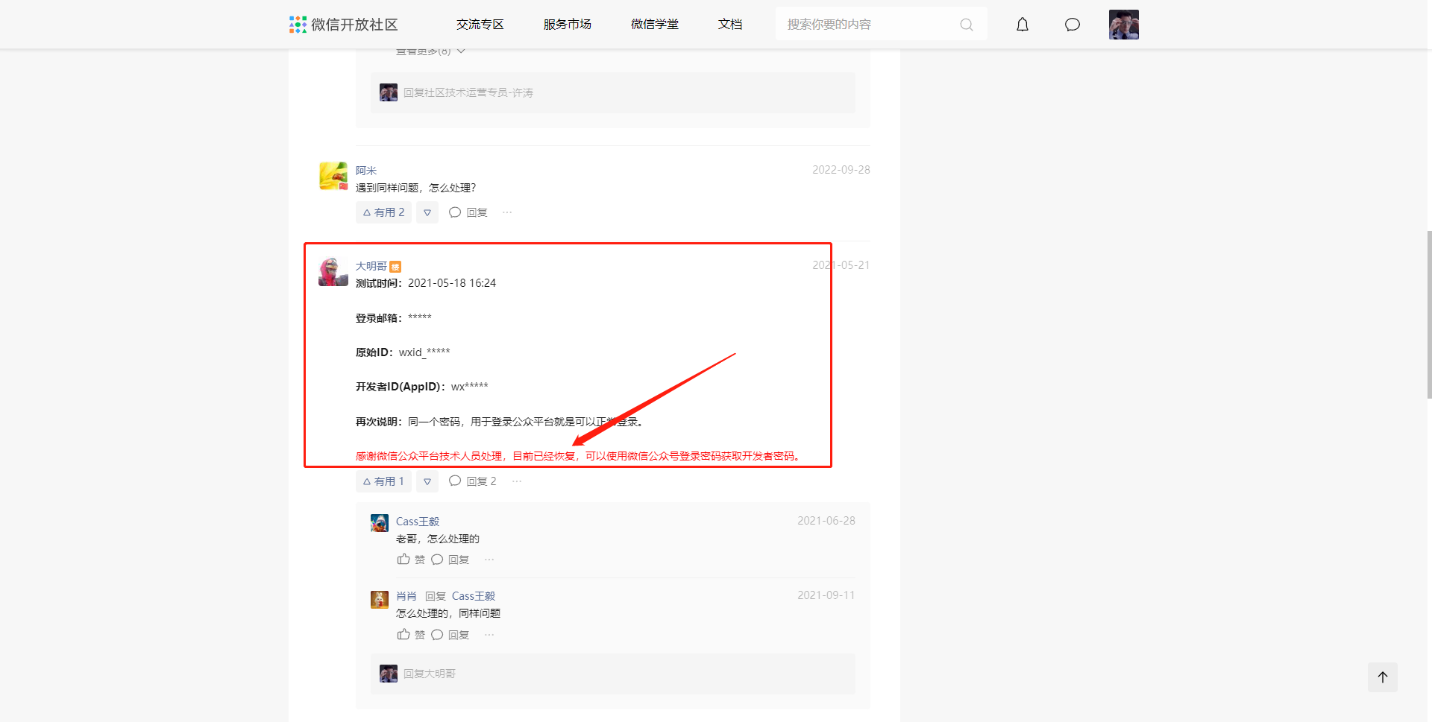Go to 微信学堂 section
Screen dimensions: 1432x722
click(655, 25)
